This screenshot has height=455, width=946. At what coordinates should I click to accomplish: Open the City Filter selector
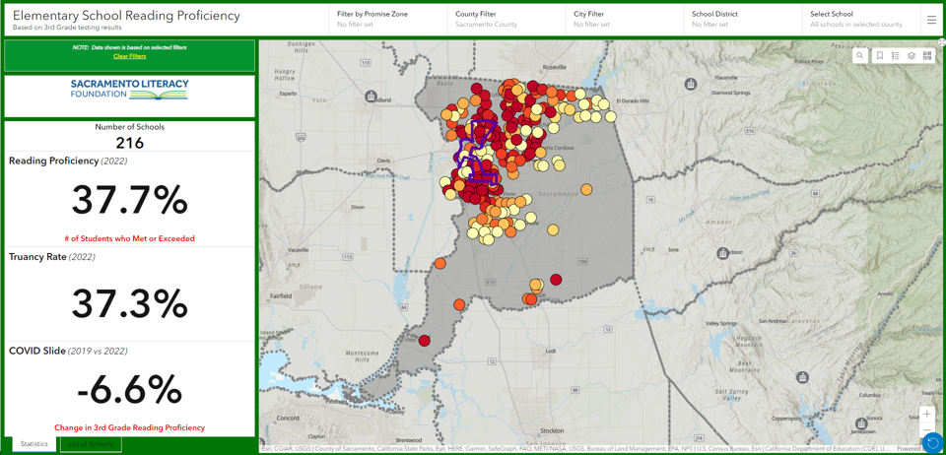[x=626, y=20]
